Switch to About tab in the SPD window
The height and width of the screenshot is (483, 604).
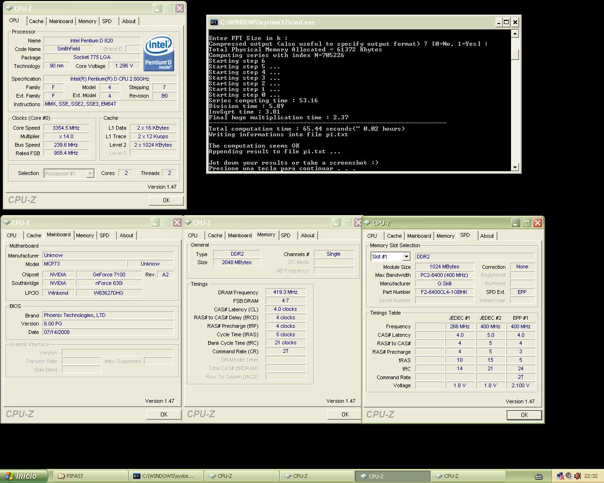coord(487,236)
